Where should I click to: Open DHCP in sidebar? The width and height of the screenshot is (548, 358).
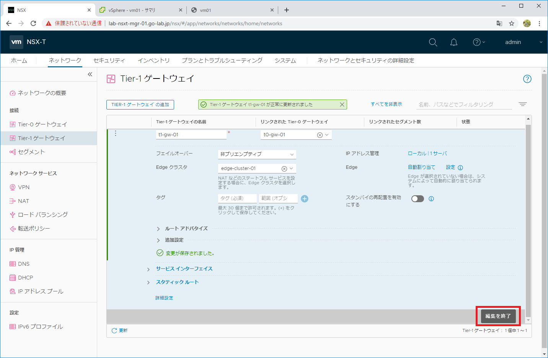click(x=25, y=278)
